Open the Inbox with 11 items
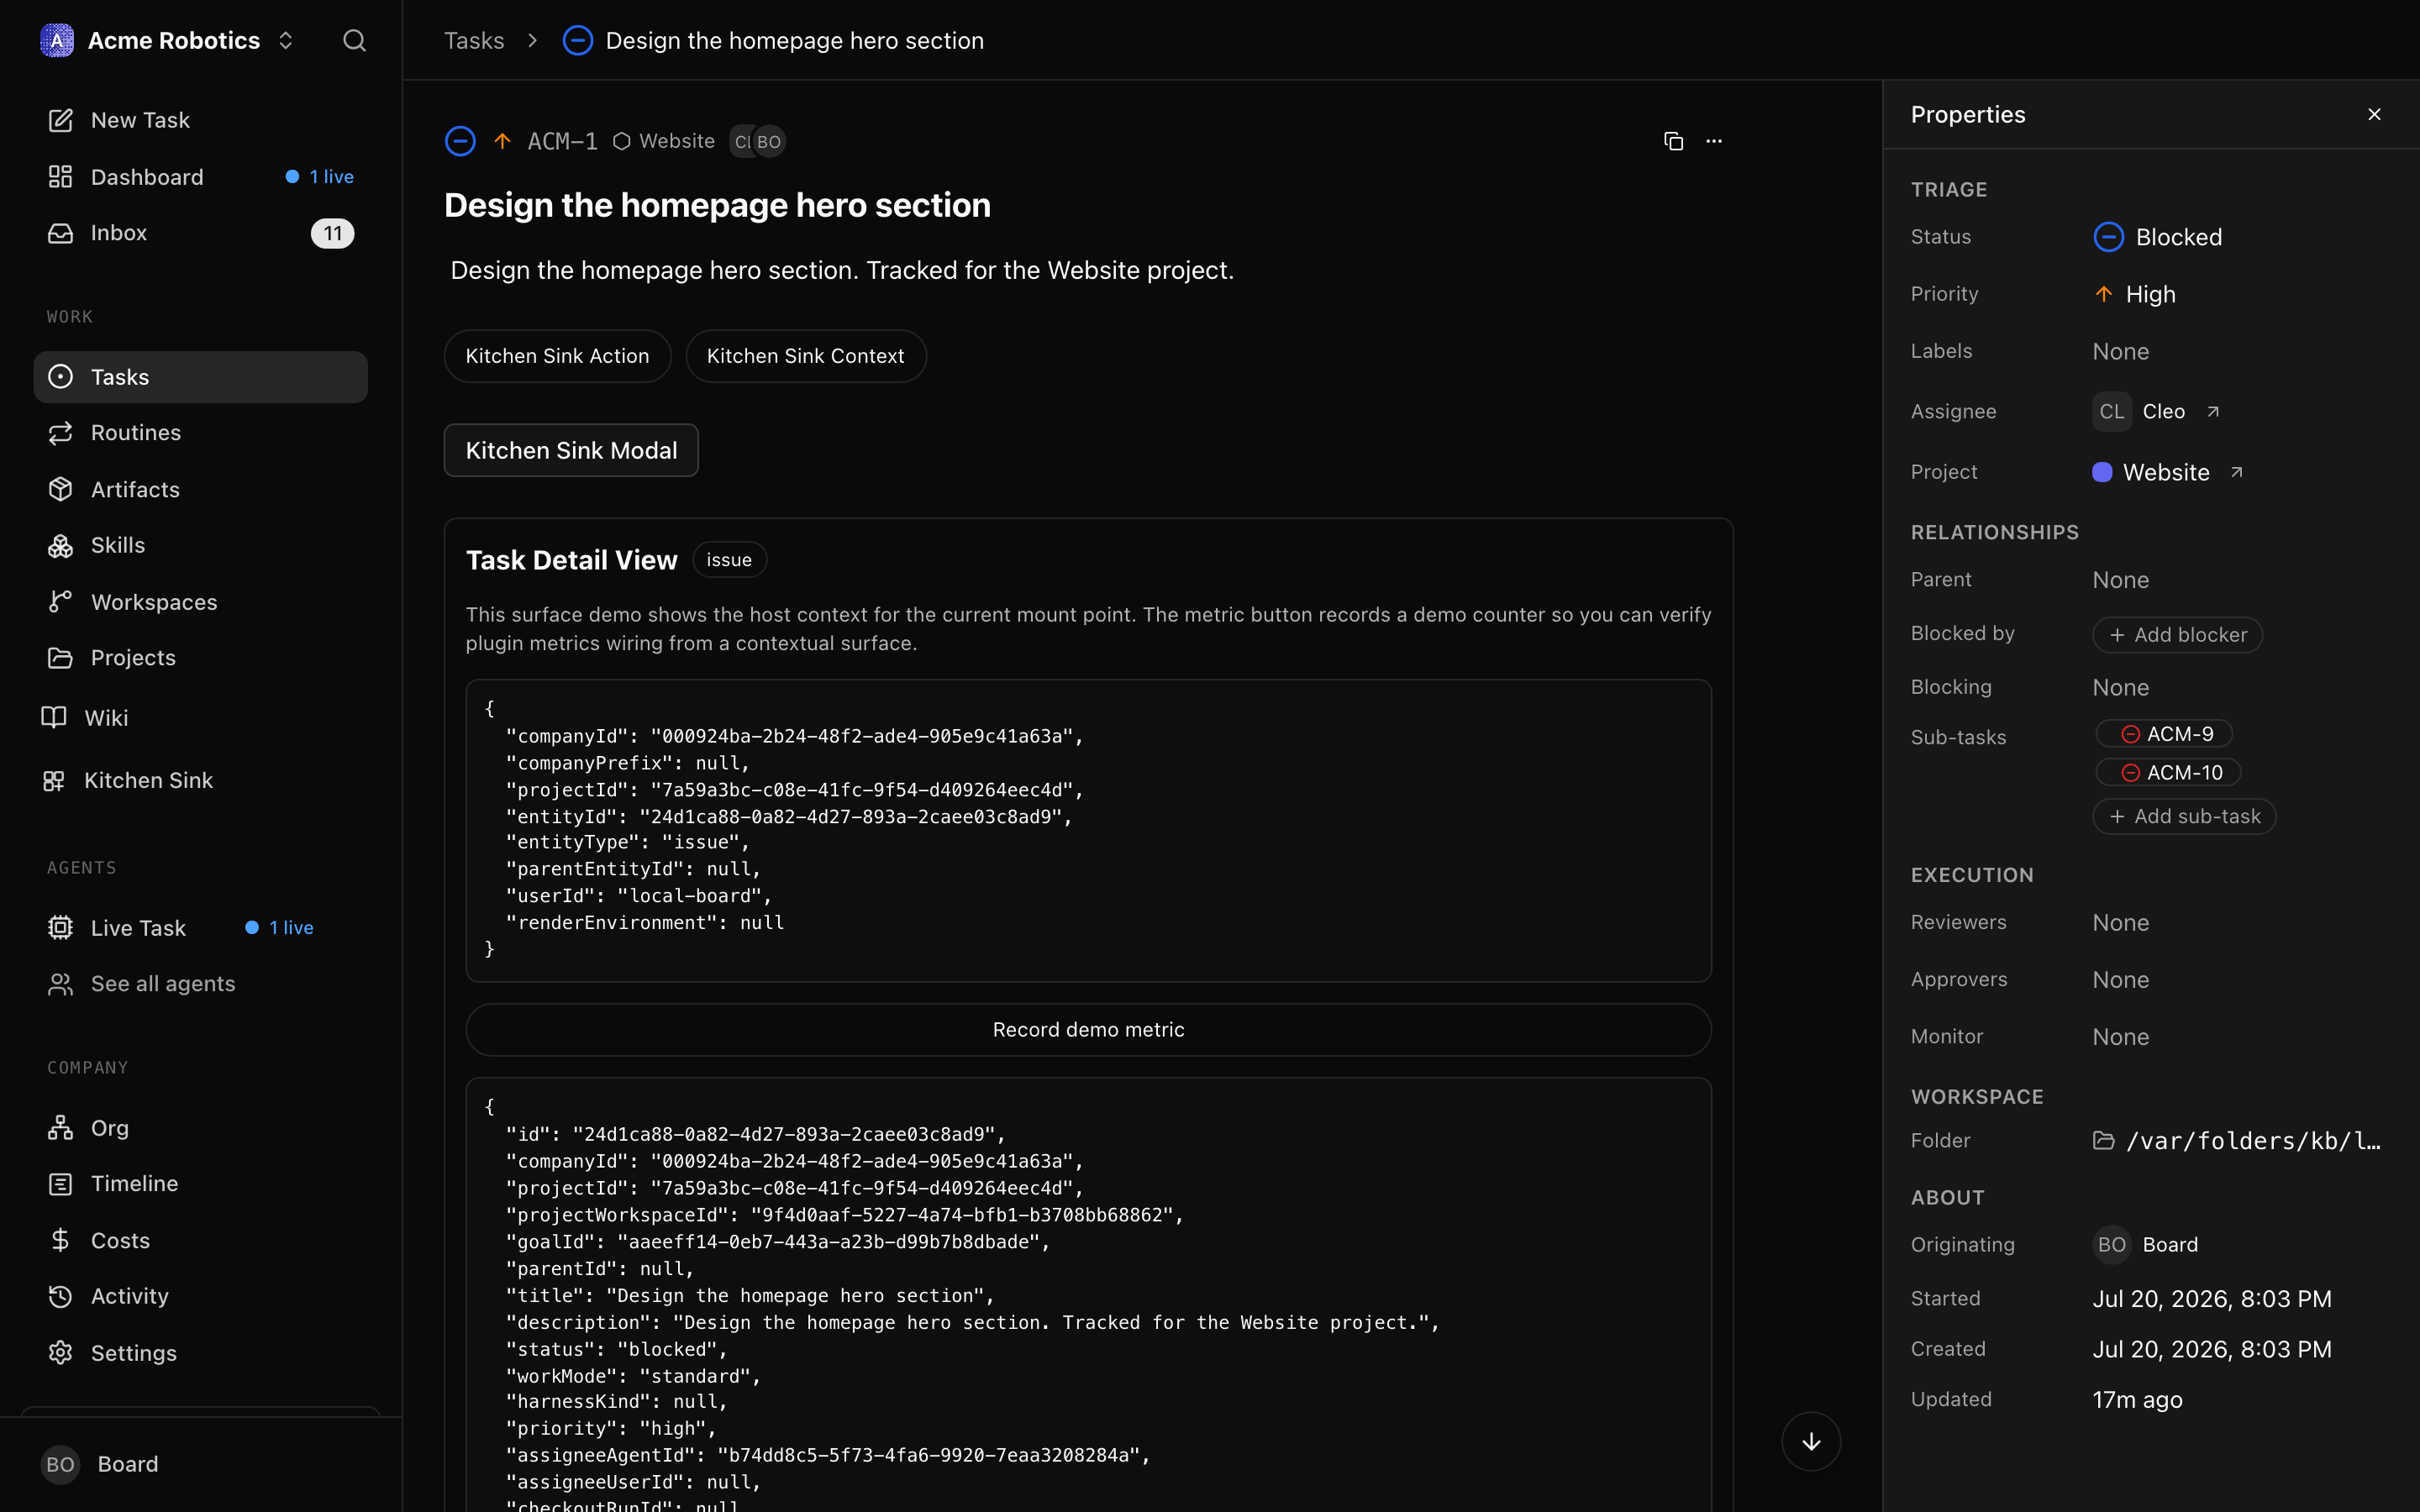The height and width of the screenshot is (1512, 2420). point(200,233)
